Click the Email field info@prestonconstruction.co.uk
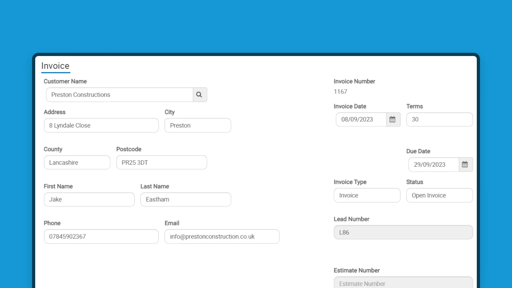Image resolution: width=512 pixels, height=288 pixels. pyautogui.click(x=222, y=236)
